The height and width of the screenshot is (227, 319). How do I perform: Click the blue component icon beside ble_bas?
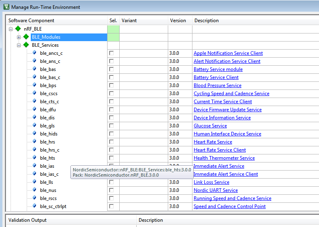(34, 69)
